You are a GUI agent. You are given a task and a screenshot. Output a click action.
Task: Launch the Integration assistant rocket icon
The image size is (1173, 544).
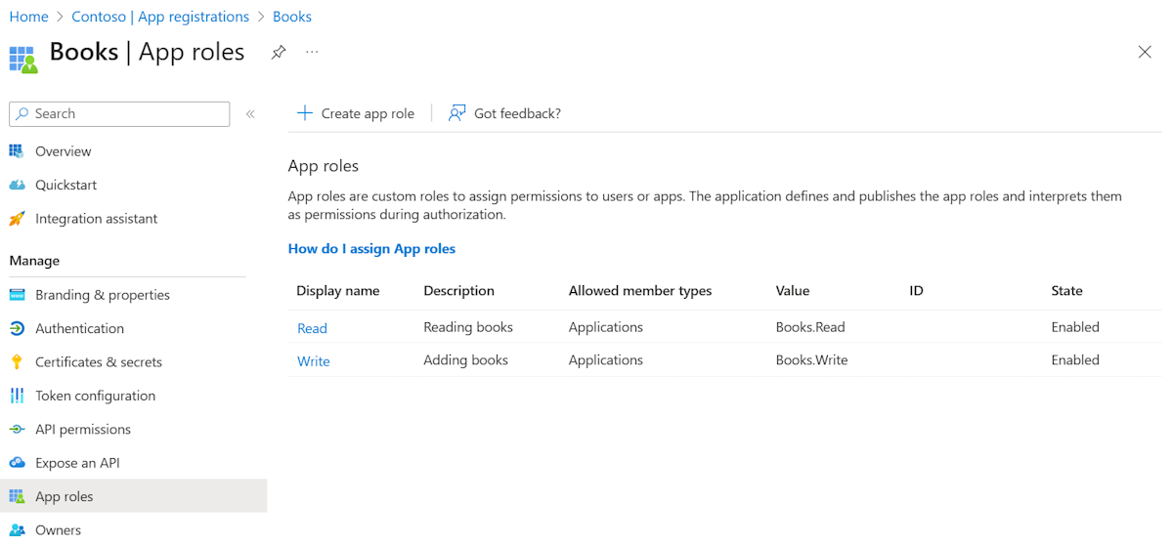click(17, 219)
